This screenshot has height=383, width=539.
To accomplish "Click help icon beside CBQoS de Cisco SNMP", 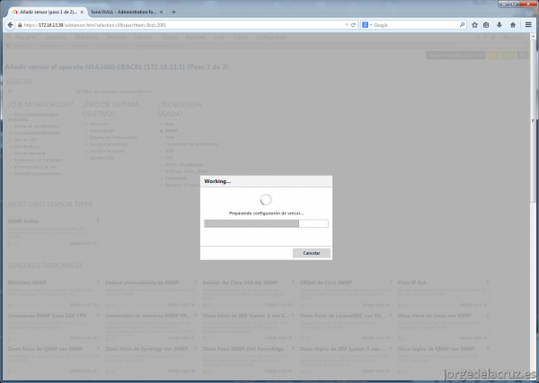I will pos(390,283).
